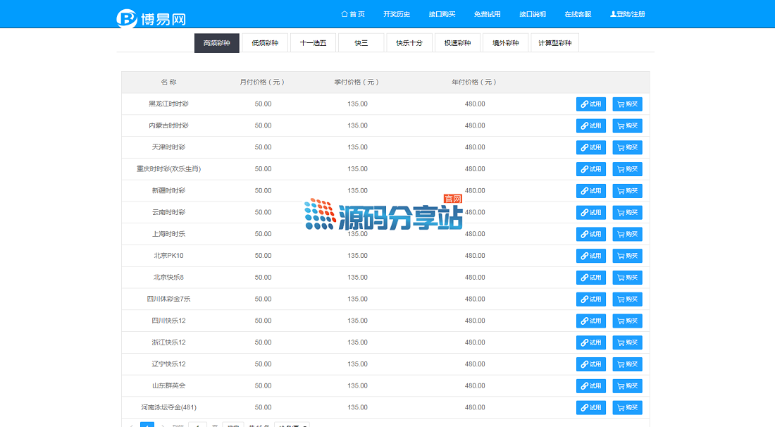Image resolution: width=775 pixels, height=427 pixels.
Task: Click 试用 link icon for 四川快乐12
Action: pyautogui.click(x=584, y=321)
